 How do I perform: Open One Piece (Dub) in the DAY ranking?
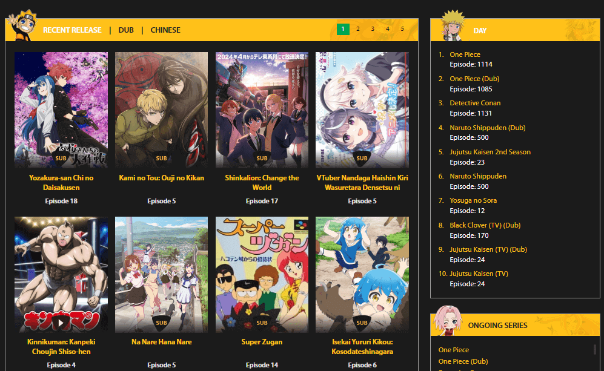[x=474, y=79]
